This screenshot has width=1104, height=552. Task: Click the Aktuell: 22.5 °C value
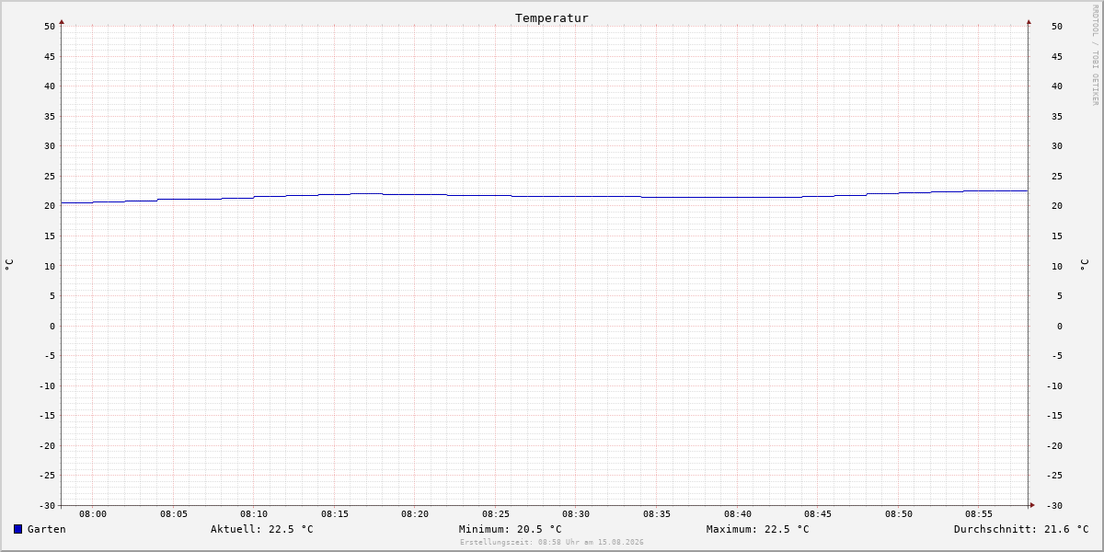tap(262, 529)
